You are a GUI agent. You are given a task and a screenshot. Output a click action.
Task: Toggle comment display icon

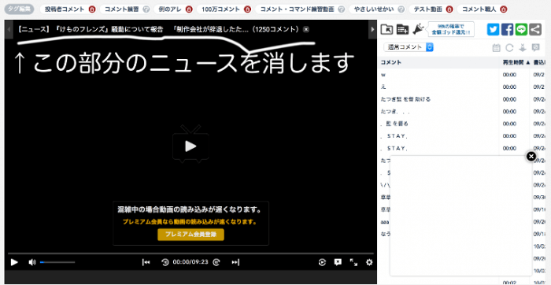pos(338,262)
